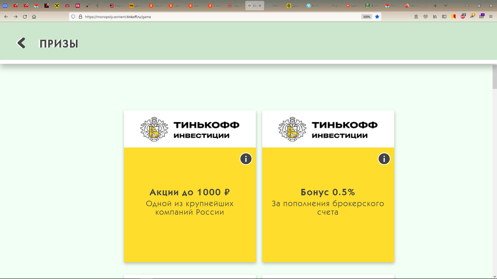Image resolution: width=497 pixels, height=279 pixels.
Task: Click text За пополнения брокерского счета
Action: point(328,208)
